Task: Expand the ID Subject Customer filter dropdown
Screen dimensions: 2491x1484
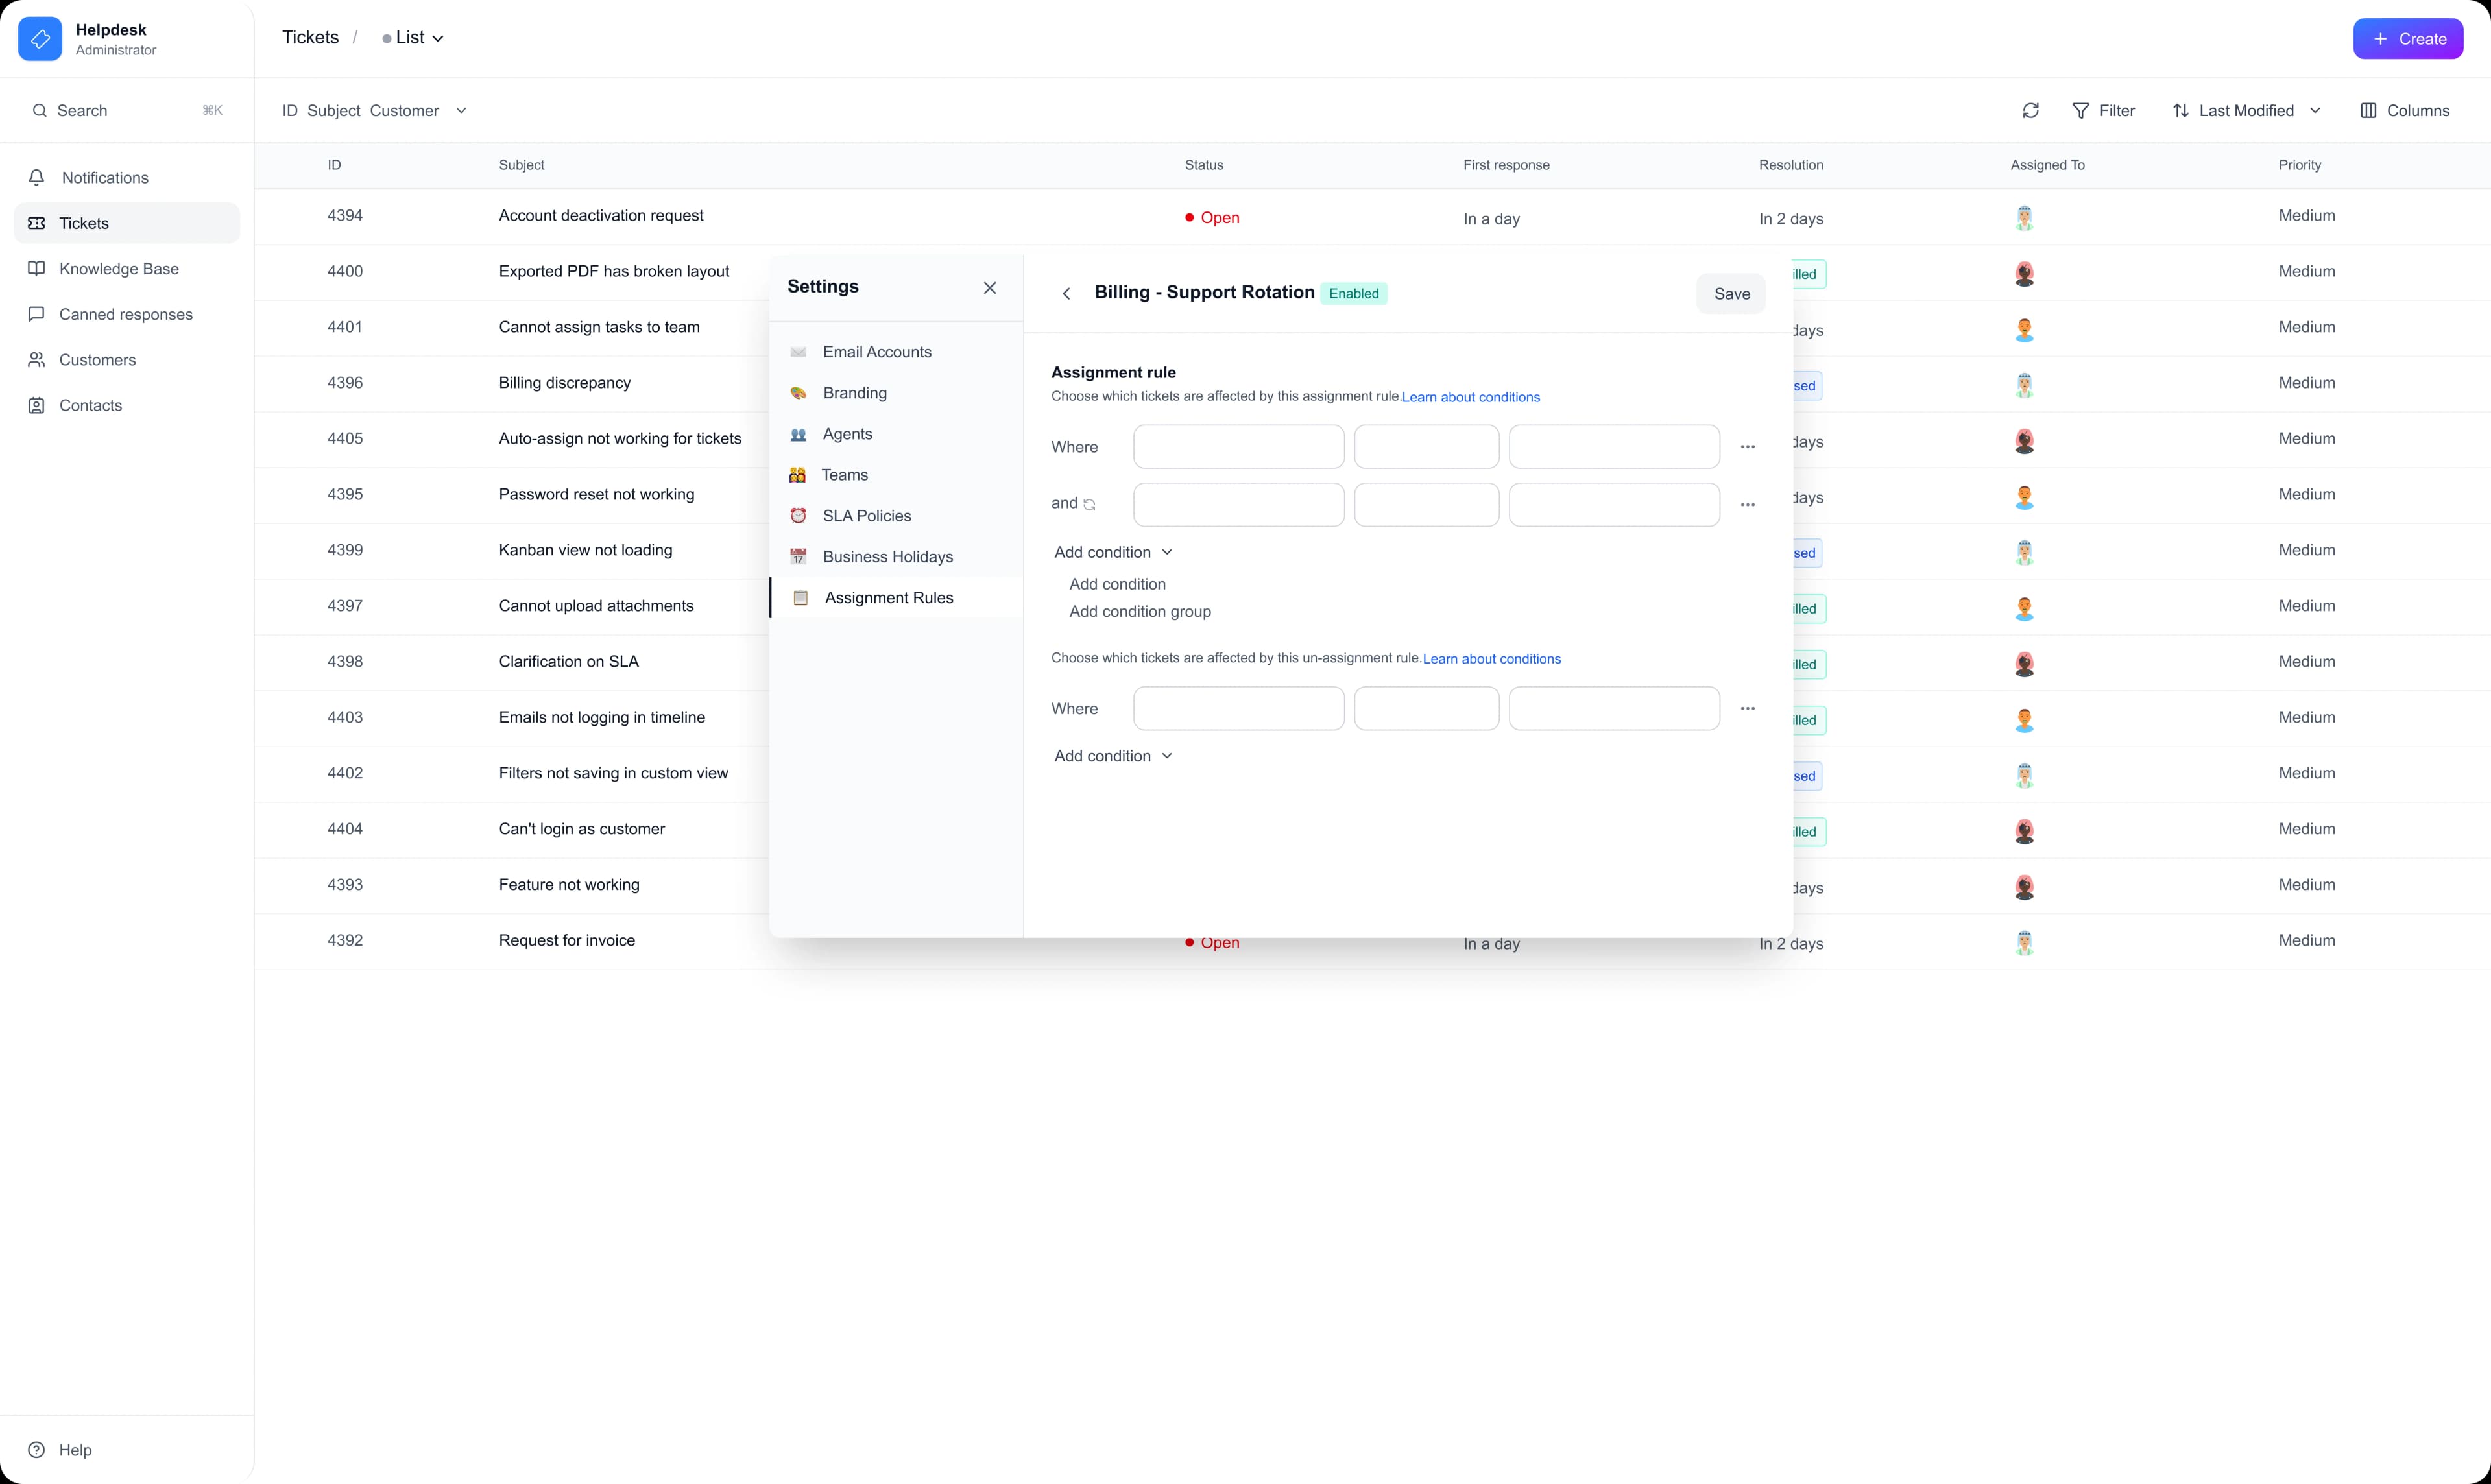Action: point(461,110)
